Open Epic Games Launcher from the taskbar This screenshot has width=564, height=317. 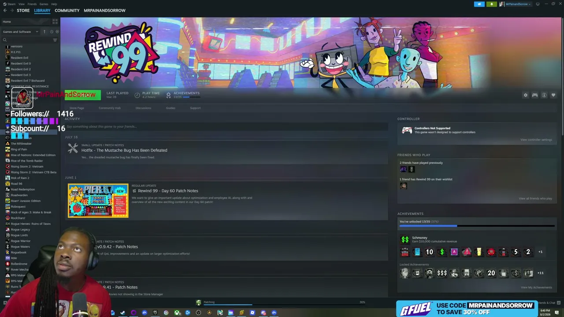tap(155, 313)
